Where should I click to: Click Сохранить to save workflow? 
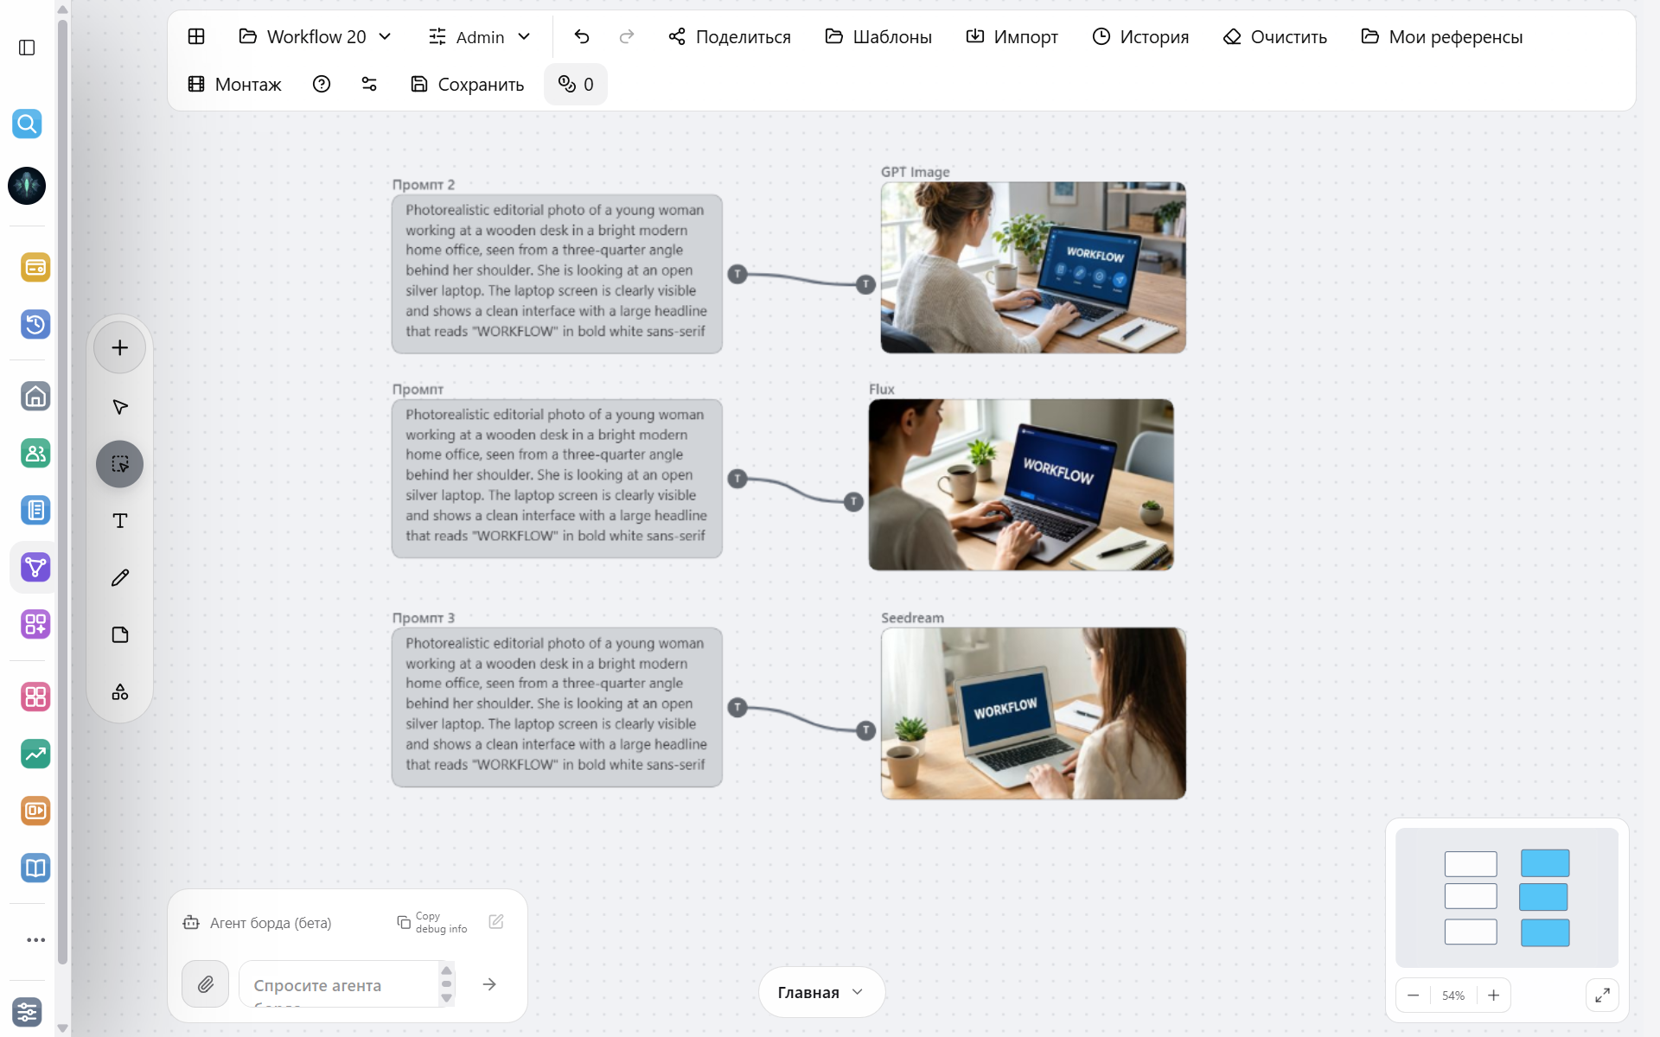point(468,84)
